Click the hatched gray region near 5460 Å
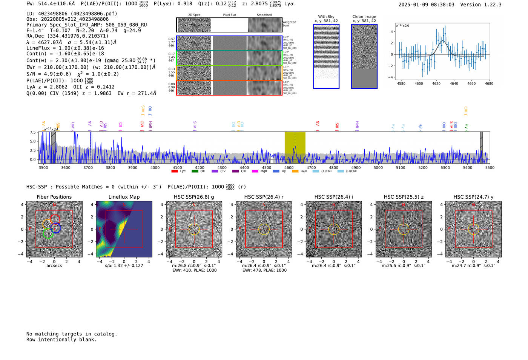The width and height of the screenshot is (528, 360). pos(481,147)
